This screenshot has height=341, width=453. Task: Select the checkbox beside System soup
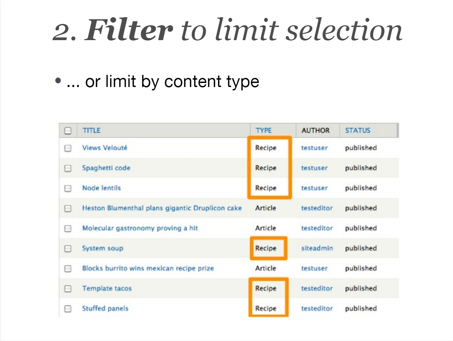[68, 248]
